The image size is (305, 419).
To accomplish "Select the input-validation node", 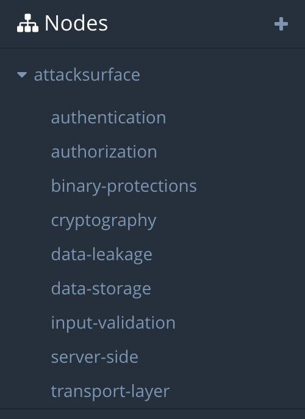I will pyautogui.click(x=113, y=322).
